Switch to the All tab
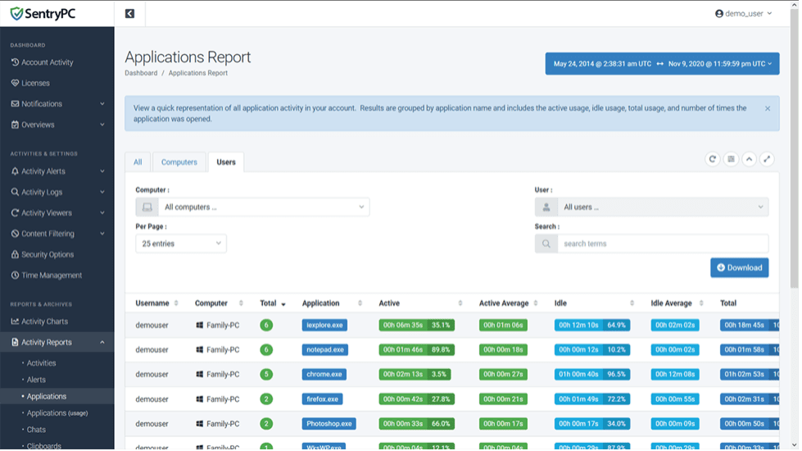Viewport: 802px width, 451px height. pos(138,162)
